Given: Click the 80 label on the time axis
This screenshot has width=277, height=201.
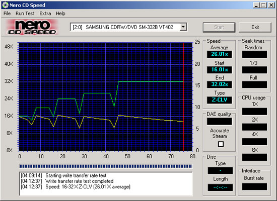Looking at the screenshot, I should click(x=192, y=156).
